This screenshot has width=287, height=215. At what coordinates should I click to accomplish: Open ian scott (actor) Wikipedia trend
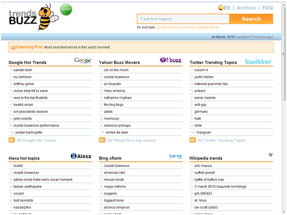pyautogui.click(x=206, y=207)
